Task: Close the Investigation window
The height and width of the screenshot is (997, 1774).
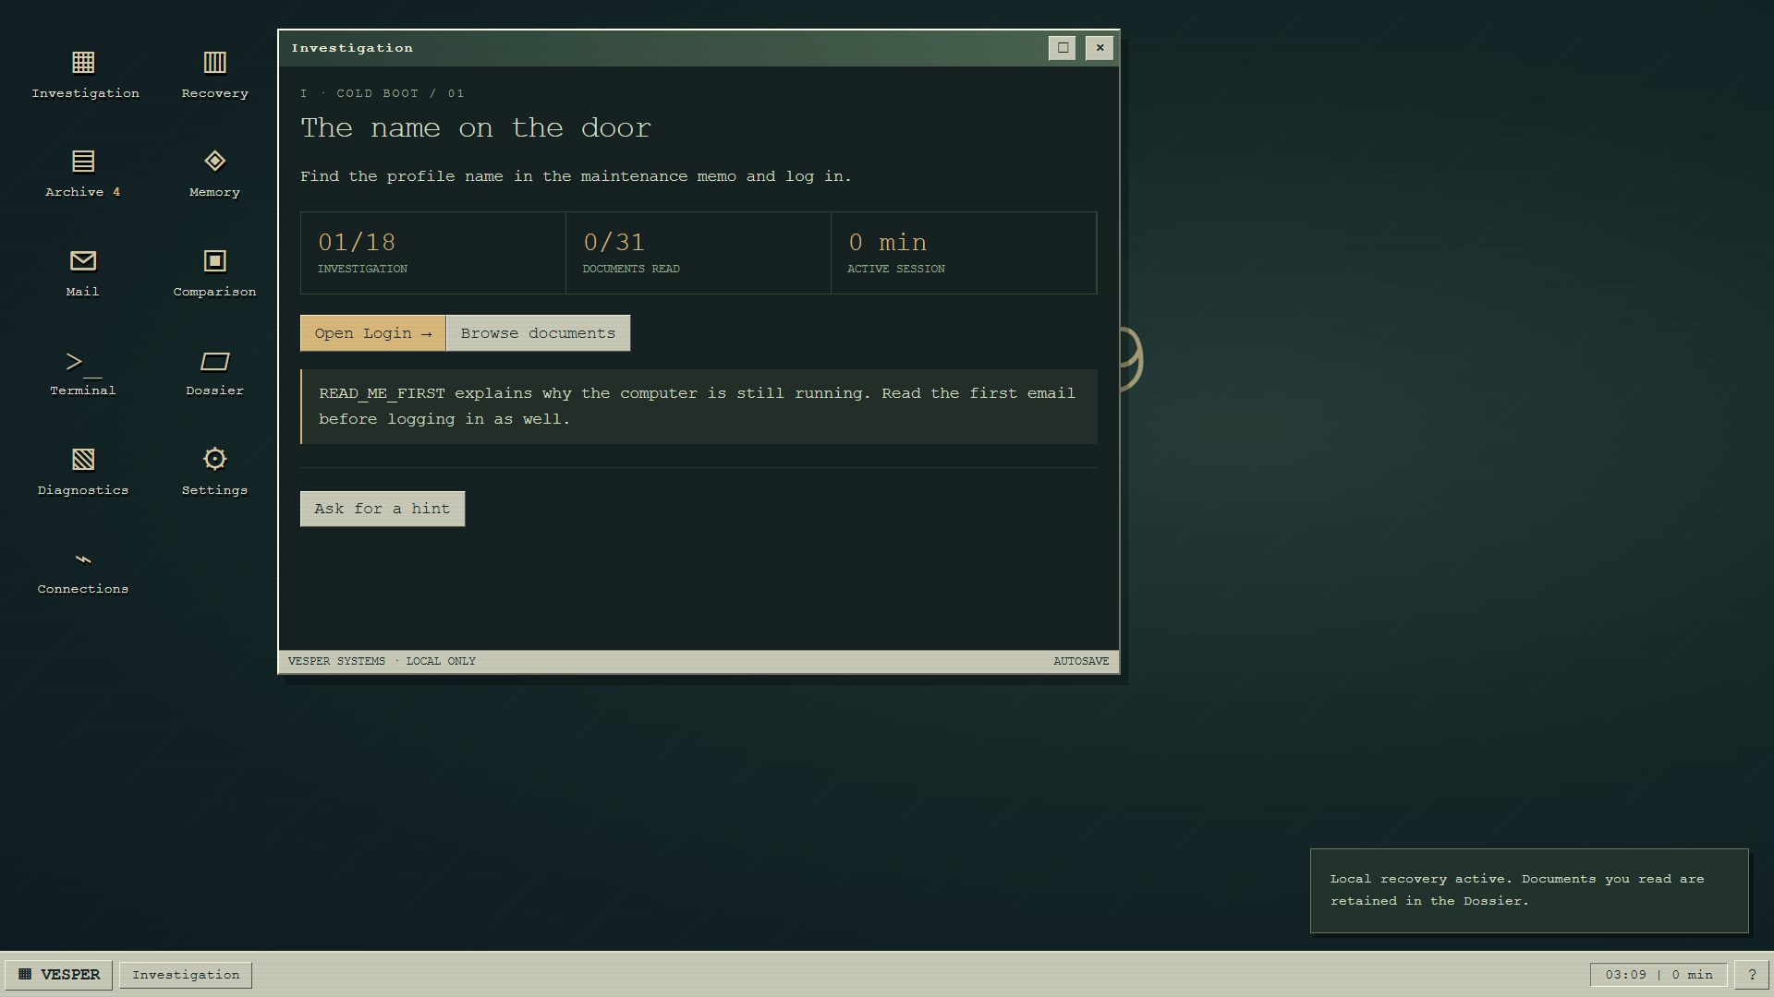Action: point(1100,48)
